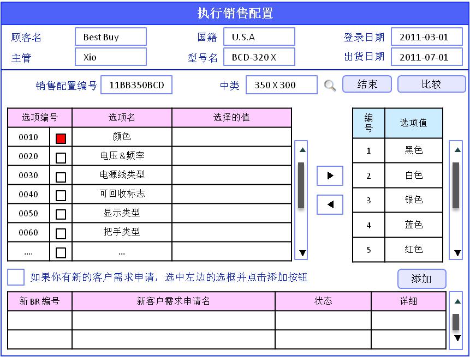Click the magnifier search icon beside 中类
The width and height of the screenshot is (470, 357).
click(330, 86)
